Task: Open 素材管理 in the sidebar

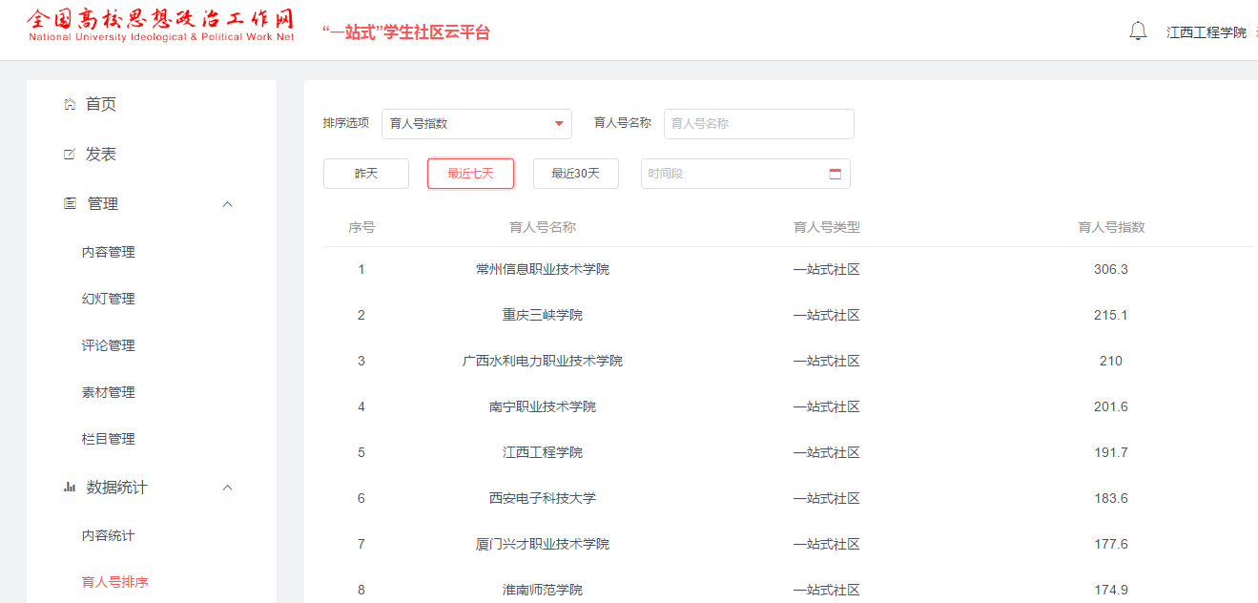Action: [x=109, y=392]
